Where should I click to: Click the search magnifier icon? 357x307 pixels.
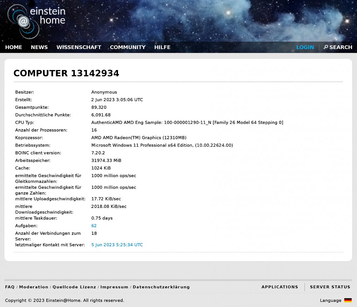click(326, 47)
